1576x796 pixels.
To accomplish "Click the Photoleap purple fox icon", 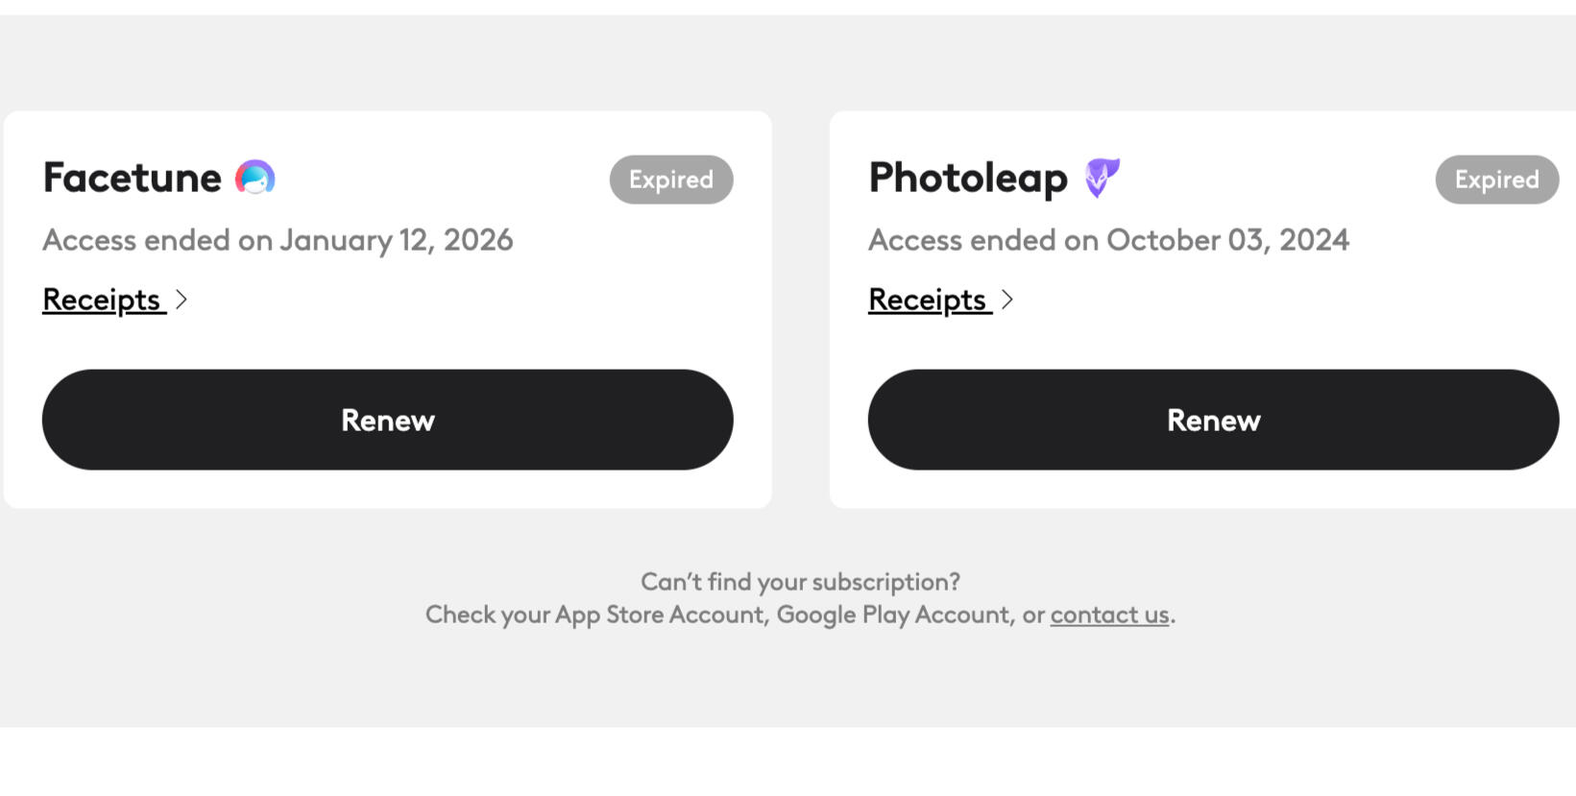I will (1102, 178).
